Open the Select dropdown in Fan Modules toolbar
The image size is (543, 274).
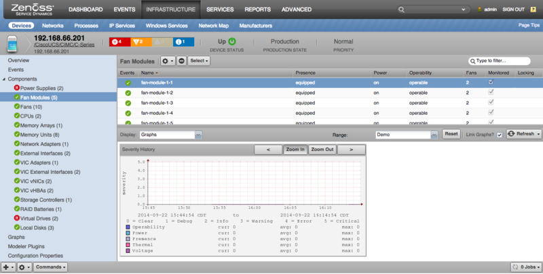click(x=199, y=61)
